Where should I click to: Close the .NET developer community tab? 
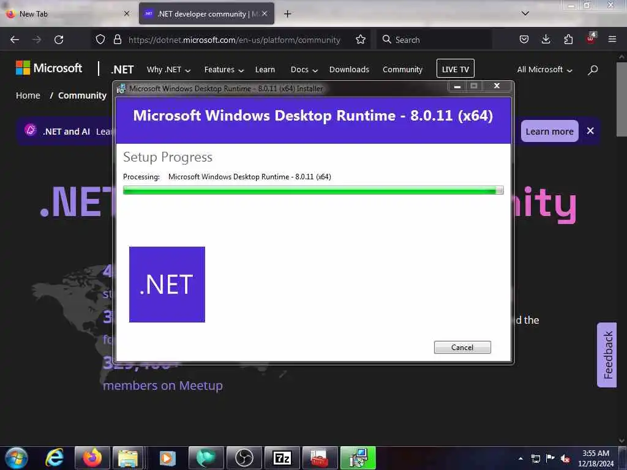[265, 13]
